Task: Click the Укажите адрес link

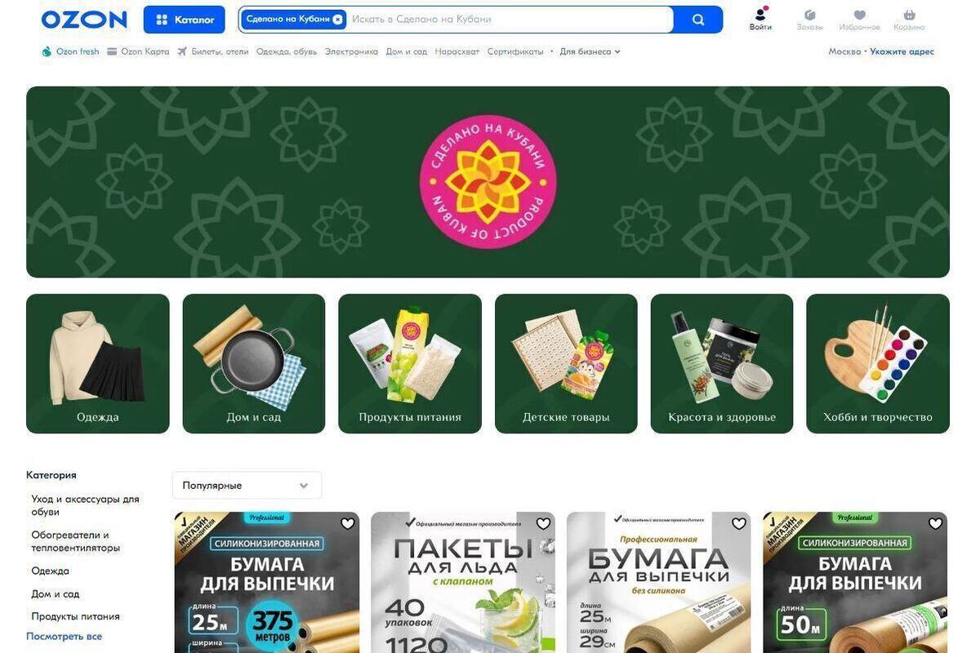Action: coord(902,51)
